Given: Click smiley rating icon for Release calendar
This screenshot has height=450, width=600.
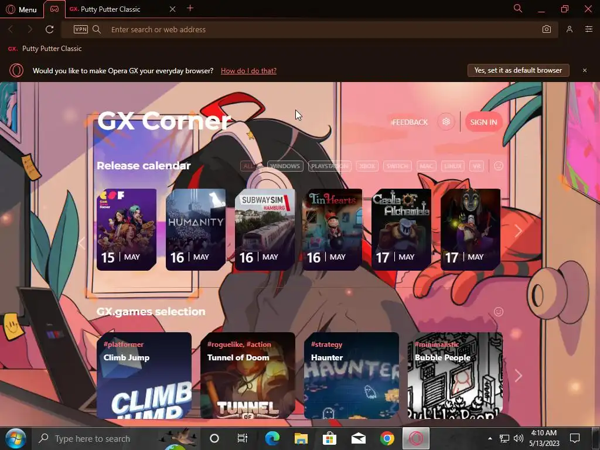Looking at the screenshot, I should tap(498, 166).
